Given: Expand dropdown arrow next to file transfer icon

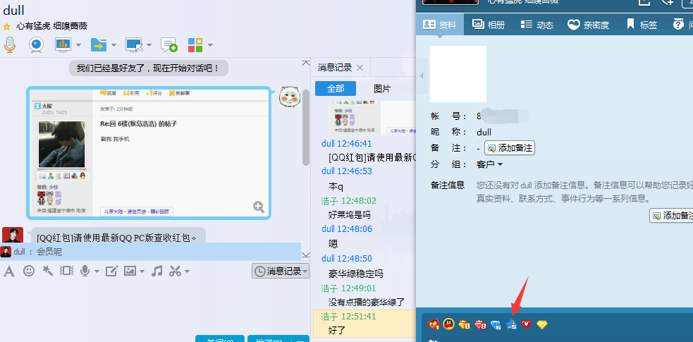Looking at the screenshot, I should pyautogui.click(x=114, y=45).
